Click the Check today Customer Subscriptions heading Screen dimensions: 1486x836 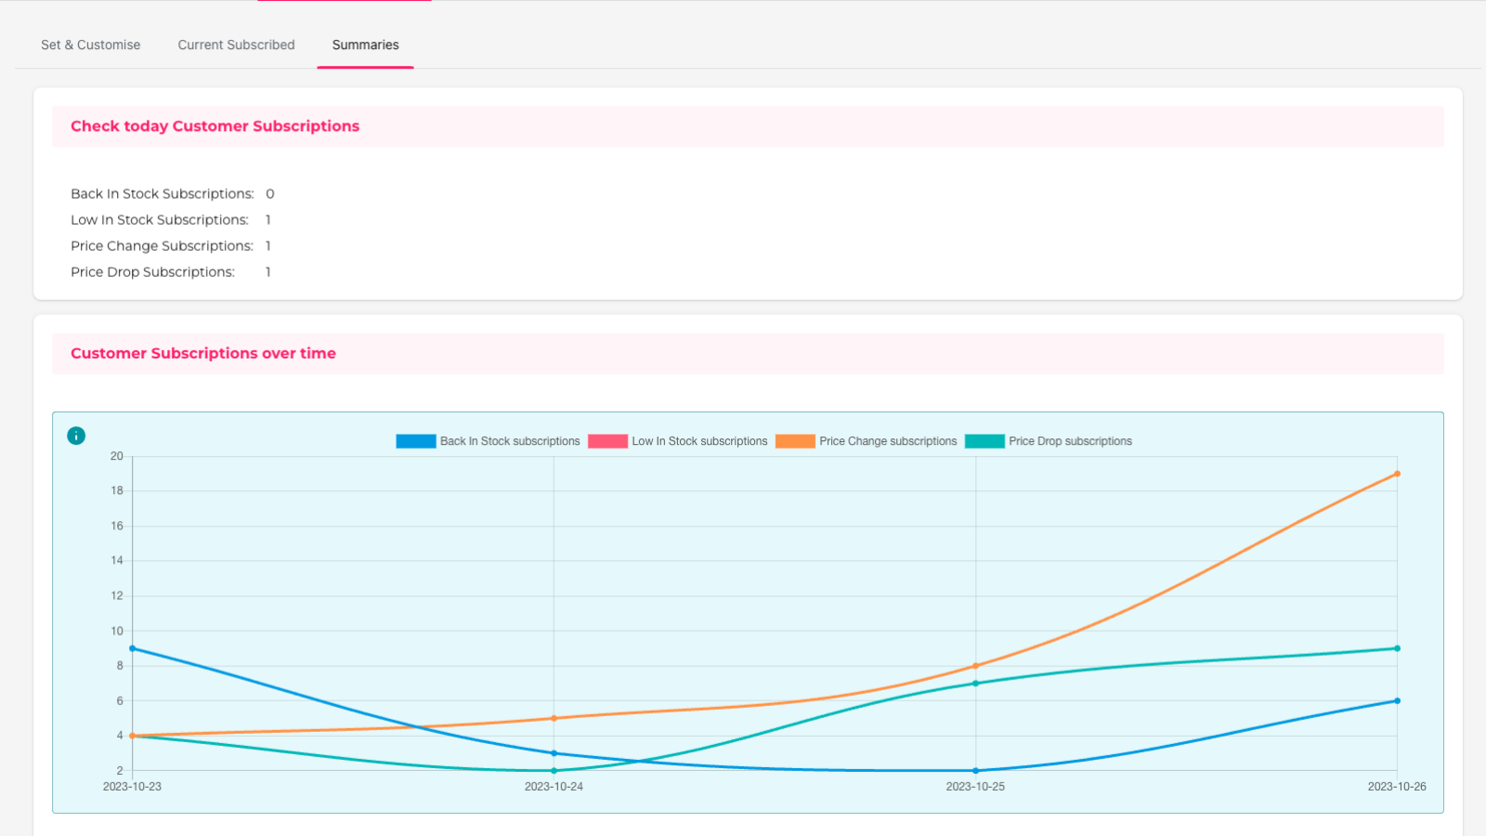[x=215, y=126]
